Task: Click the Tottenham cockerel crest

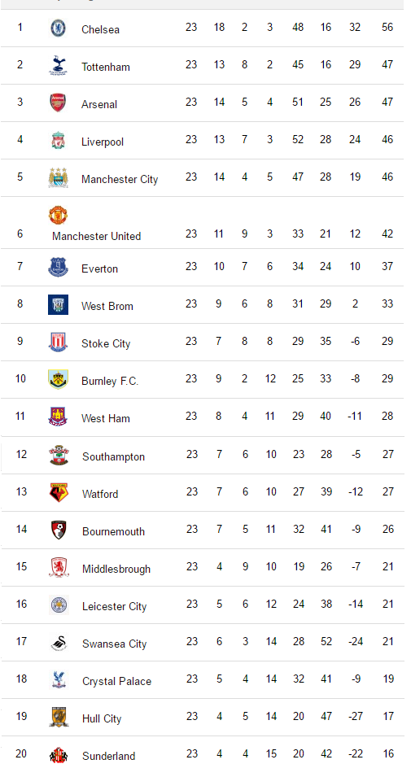Action: [x=58, y=65]
